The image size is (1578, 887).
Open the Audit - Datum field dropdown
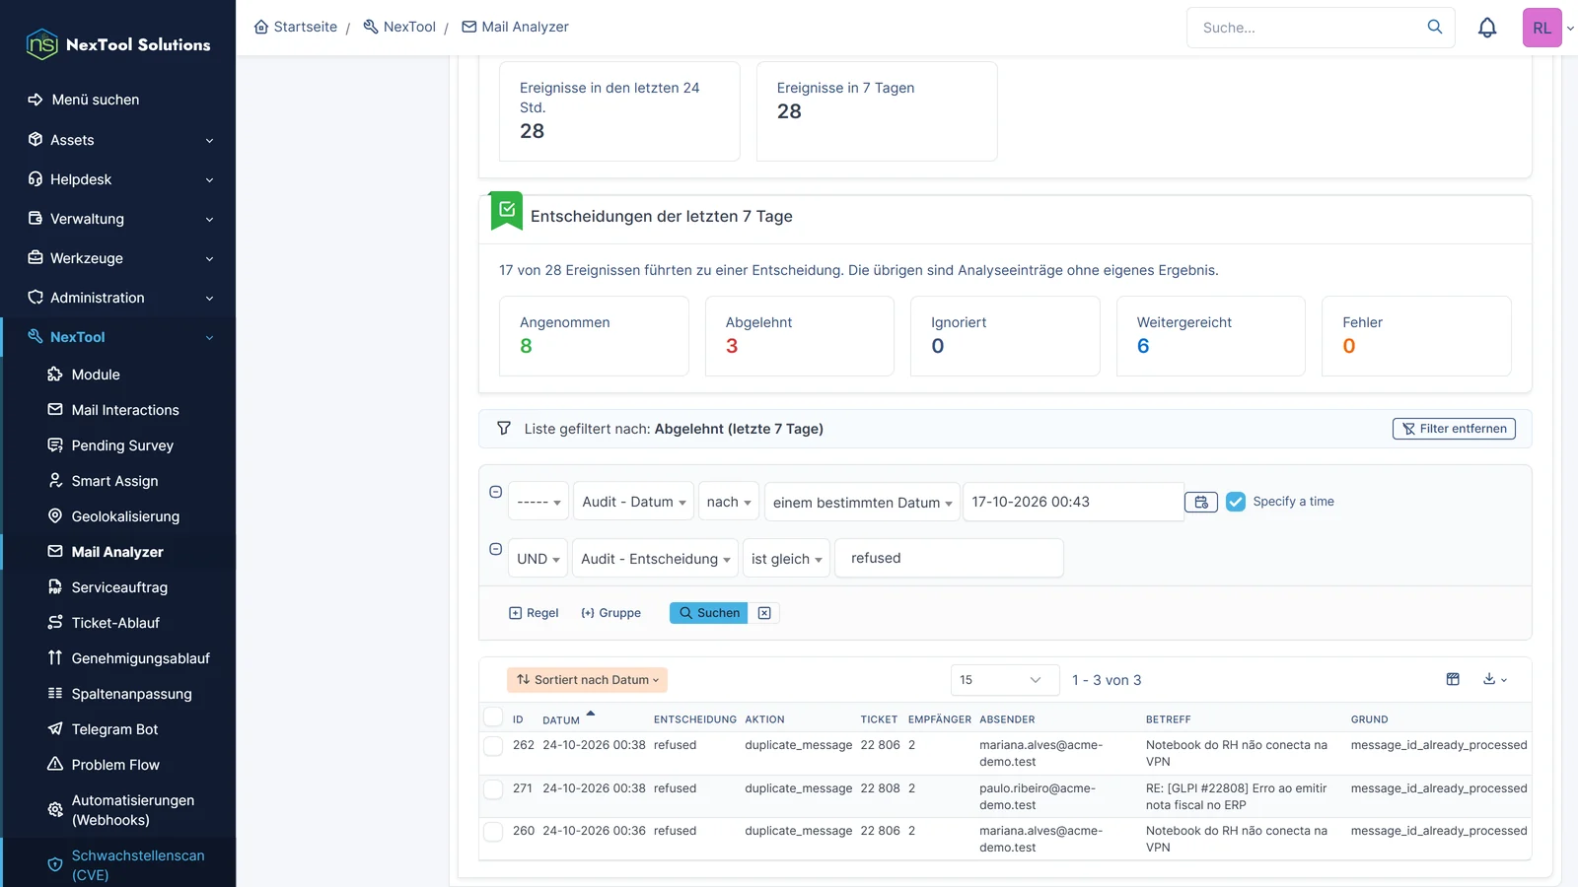pos(633,502)
